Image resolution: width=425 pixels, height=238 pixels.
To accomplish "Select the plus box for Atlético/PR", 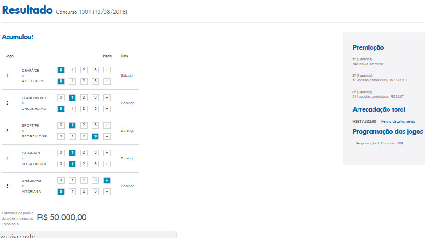I will pos(107,81).
